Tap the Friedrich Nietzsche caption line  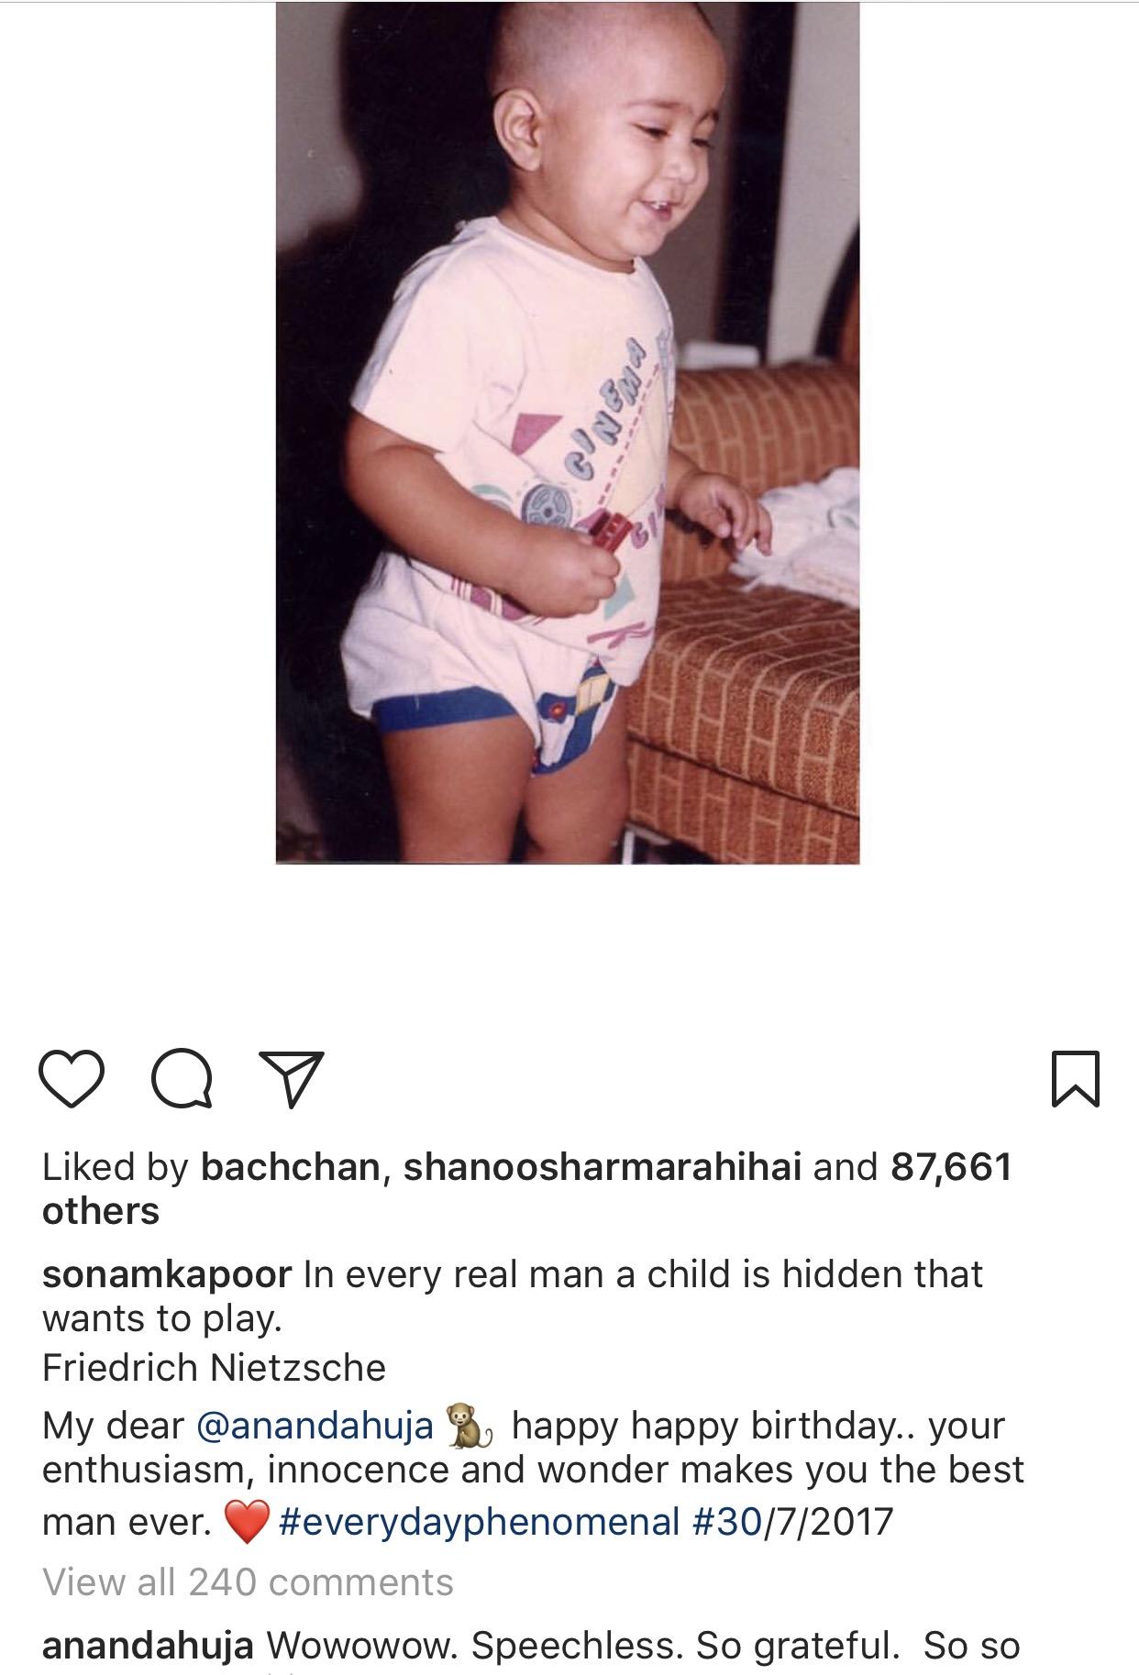point(214,1368)
